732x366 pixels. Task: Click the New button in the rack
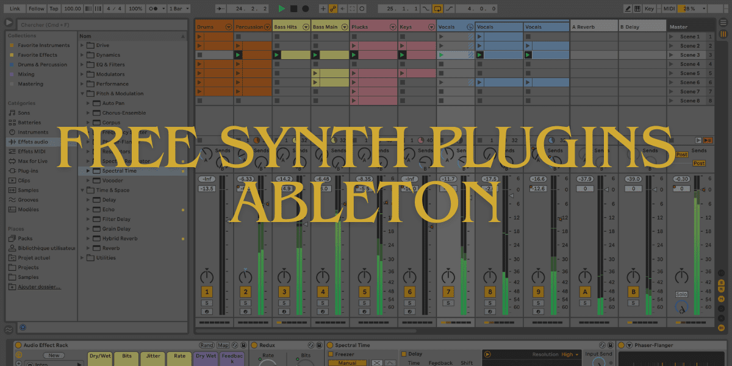[54, 356]
